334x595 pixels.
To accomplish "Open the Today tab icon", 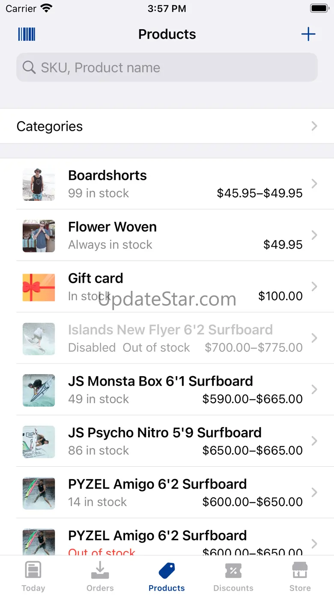I will (33, 571).
